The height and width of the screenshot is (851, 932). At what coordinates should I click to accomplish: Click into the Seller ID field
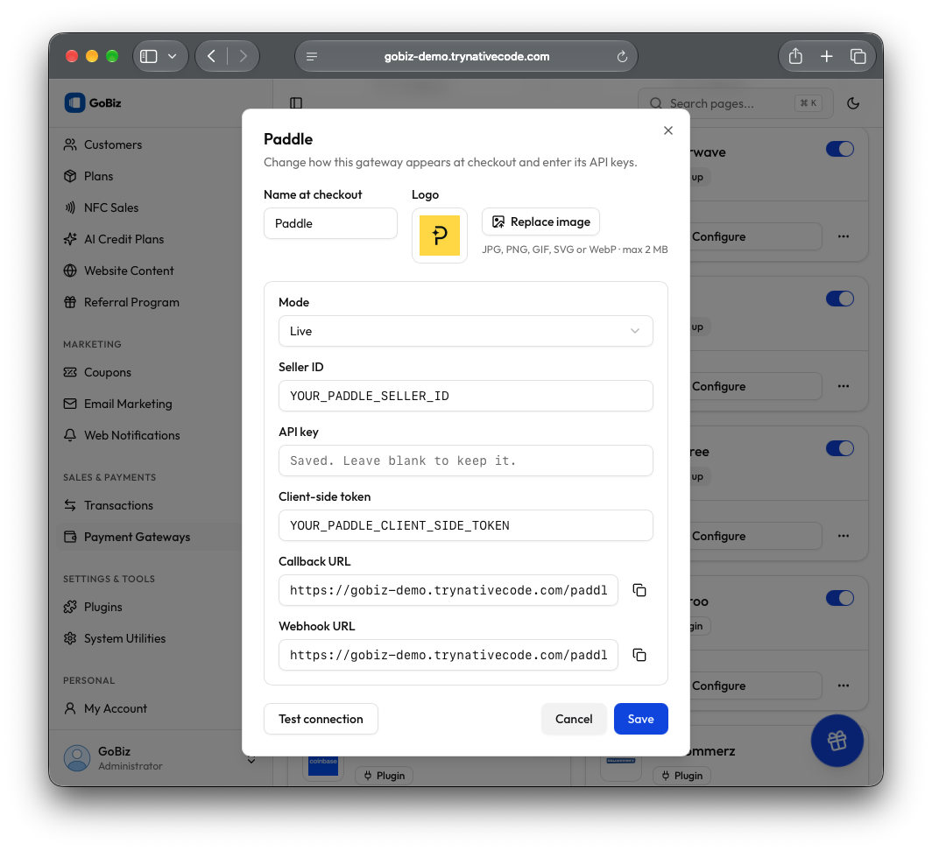click(465, 396)
